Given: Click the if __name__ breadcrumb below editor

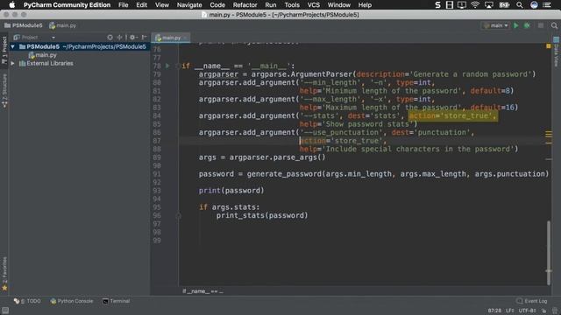Looking at the screenshot, I should [x=202, y=291].
